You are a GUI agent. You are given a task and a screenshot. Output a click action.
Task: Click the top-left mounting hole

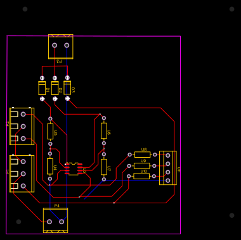(25, 9)
